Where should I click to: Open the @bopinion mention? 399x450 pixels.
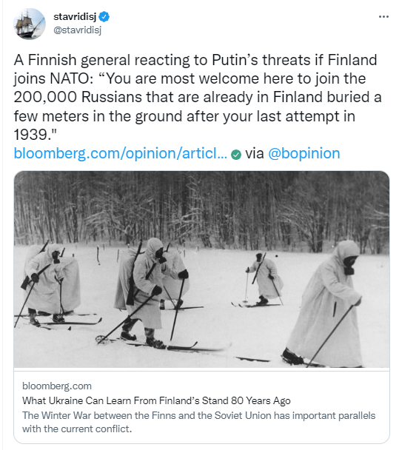pos(304,153)
